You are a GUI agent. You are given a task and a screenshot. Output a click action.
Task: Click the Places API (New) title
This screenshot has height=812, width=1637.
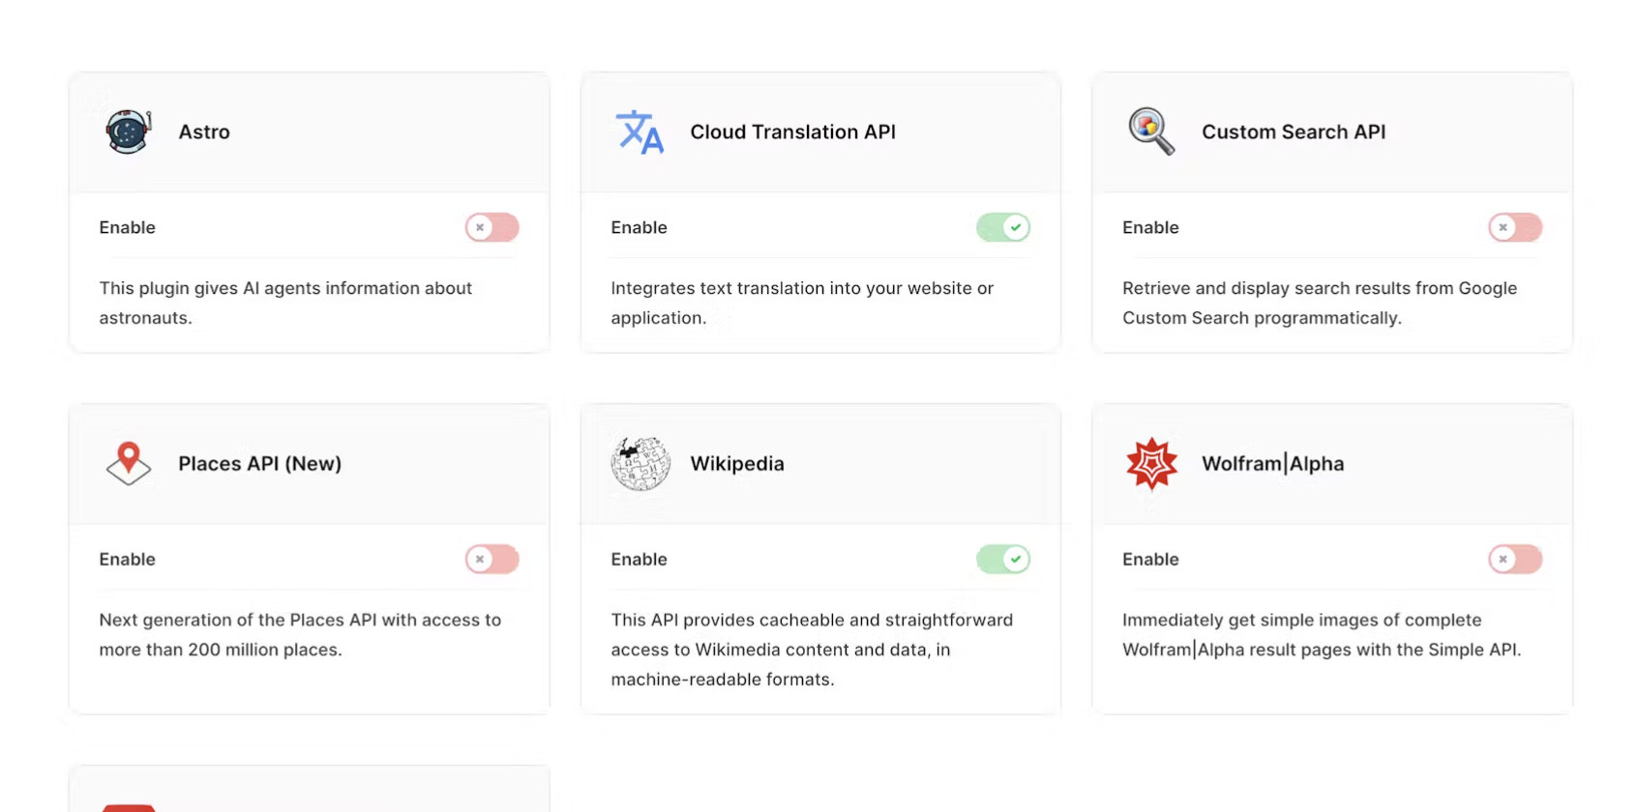coord(260,463)
